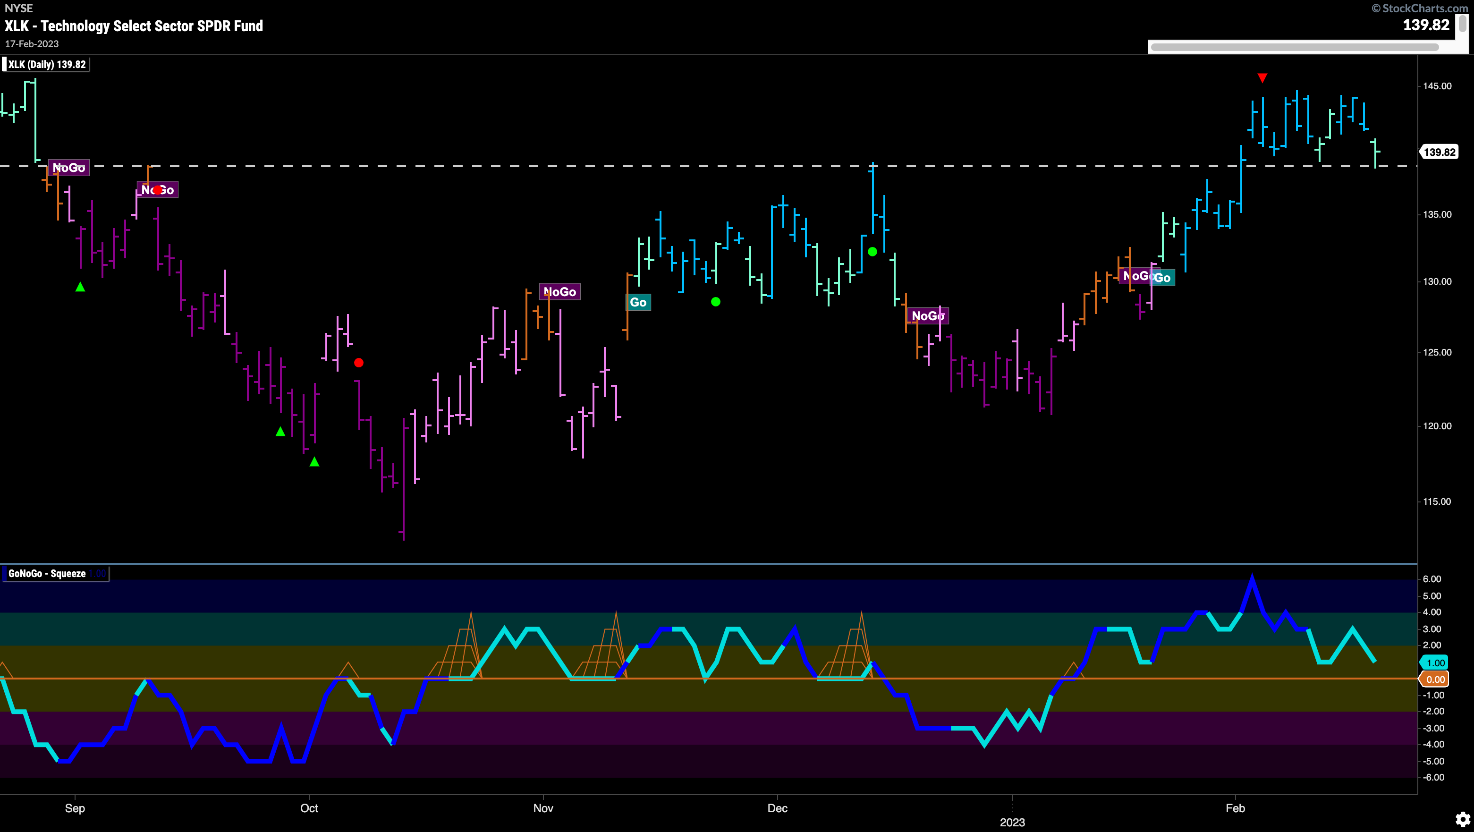Click orange 0.00 zero-line value tag
Viewport: 1474px width, 832px height.
tap(1434, 679)
